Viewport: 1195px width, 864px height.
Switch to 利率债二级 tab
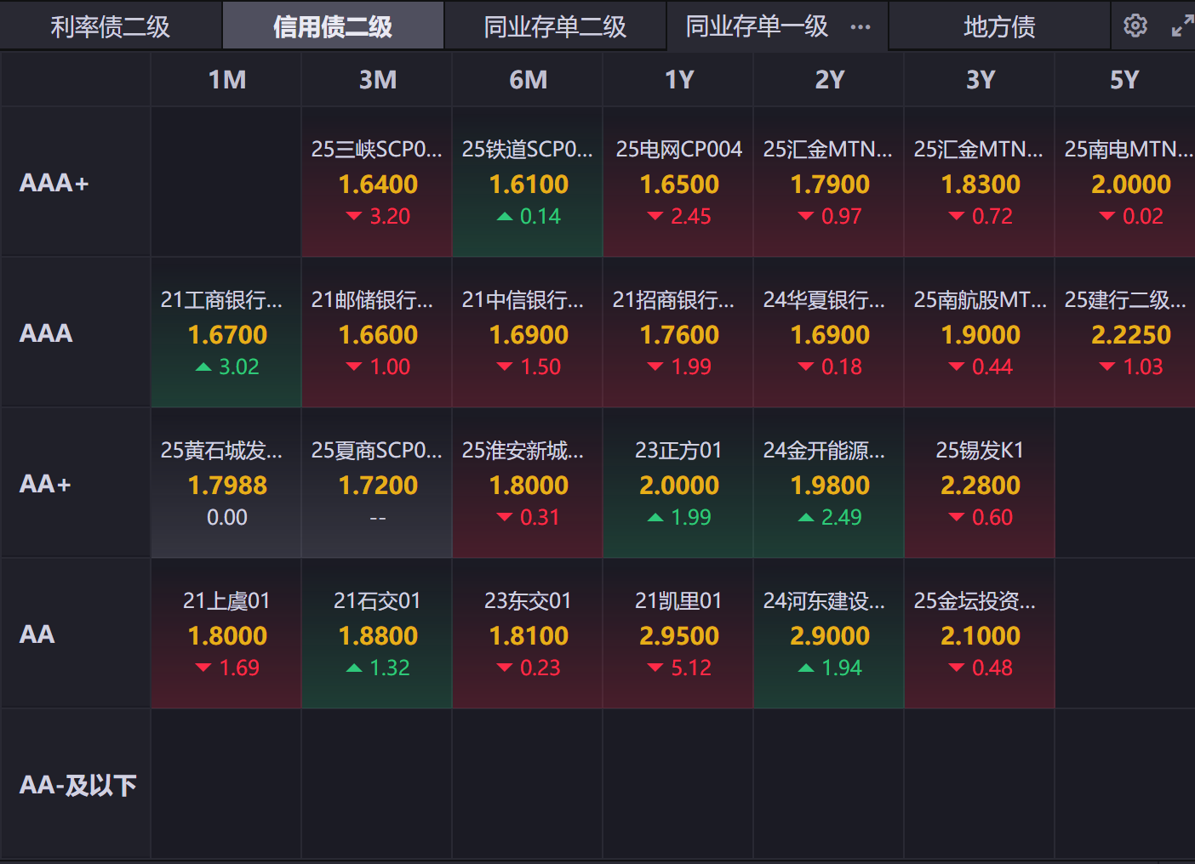[x=111, y=27]
